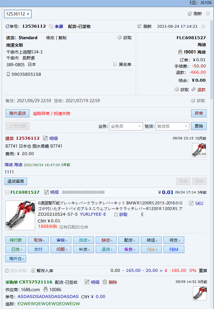Click the 退款 refund ticket icon
This screenshot has height=309, width=214.
coord(193,89)
